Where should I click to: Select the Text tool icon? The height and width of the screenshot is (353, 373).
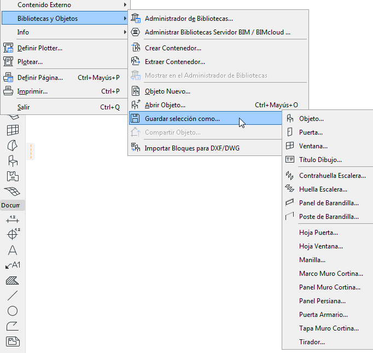point(13,250)
